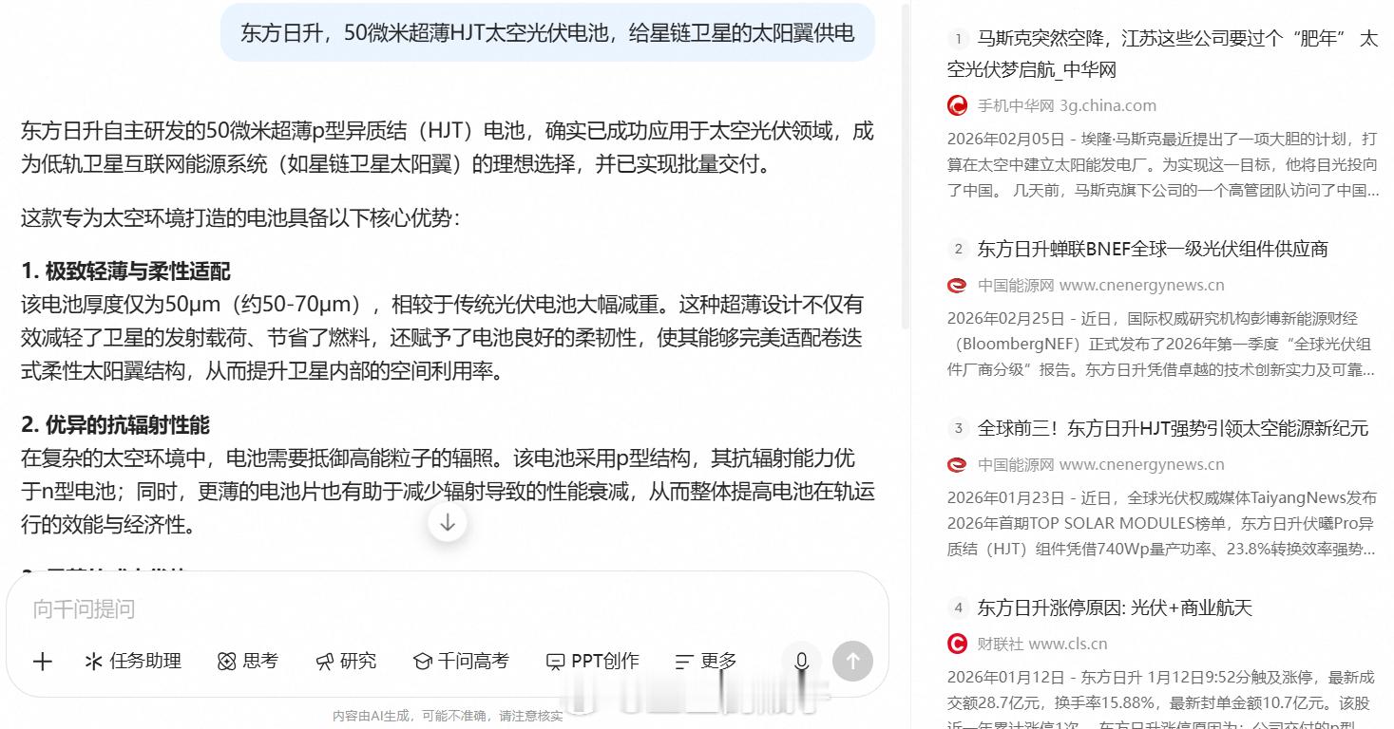The image size is (1394, 729).
Task: Click source number badge 4
Action: 958,607
